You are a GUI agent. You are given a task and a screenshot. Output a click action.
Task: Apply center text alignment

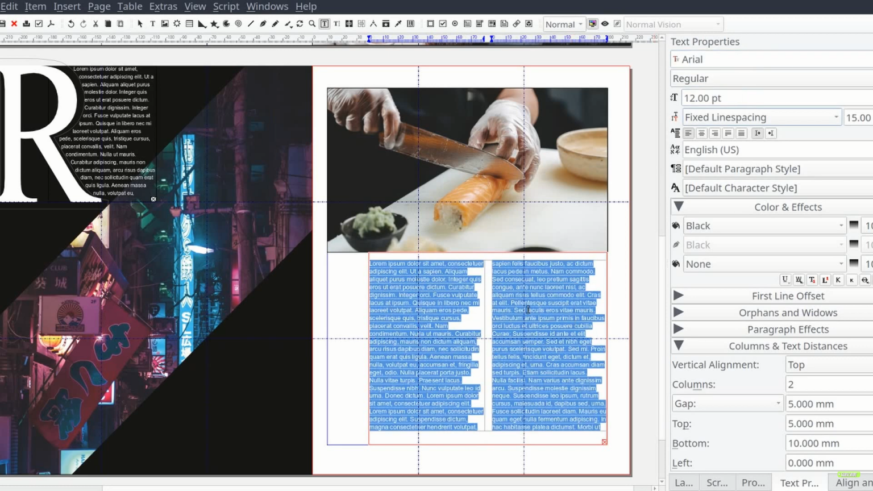(x=701, y=133)
